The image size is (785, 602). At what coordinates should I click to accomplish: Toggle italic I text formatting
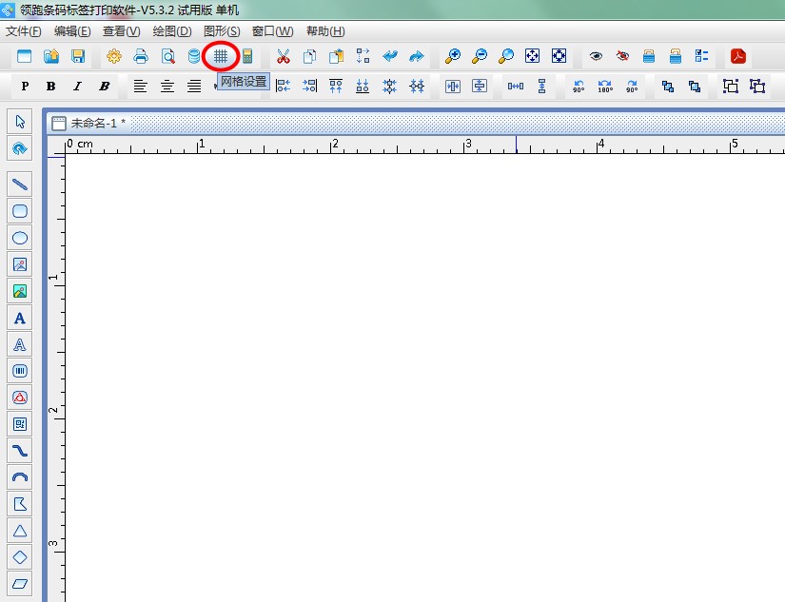pyautogui.click(x=77, y=87)
